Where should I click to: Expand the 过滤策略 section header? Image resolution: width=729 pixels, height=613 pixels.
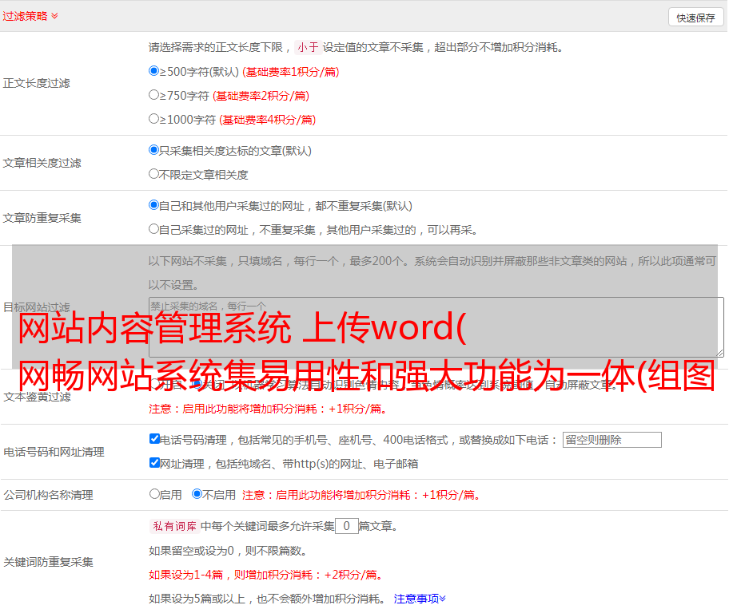click(30, 16)
